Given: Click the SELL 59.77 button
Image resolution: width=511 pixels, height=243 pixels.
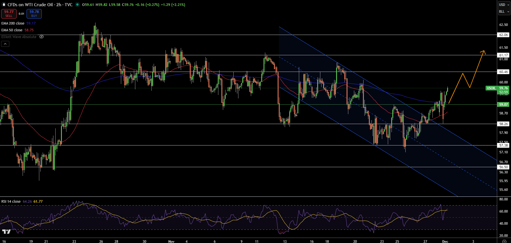Looking at the screenshot, I should [x=9, y=14].
